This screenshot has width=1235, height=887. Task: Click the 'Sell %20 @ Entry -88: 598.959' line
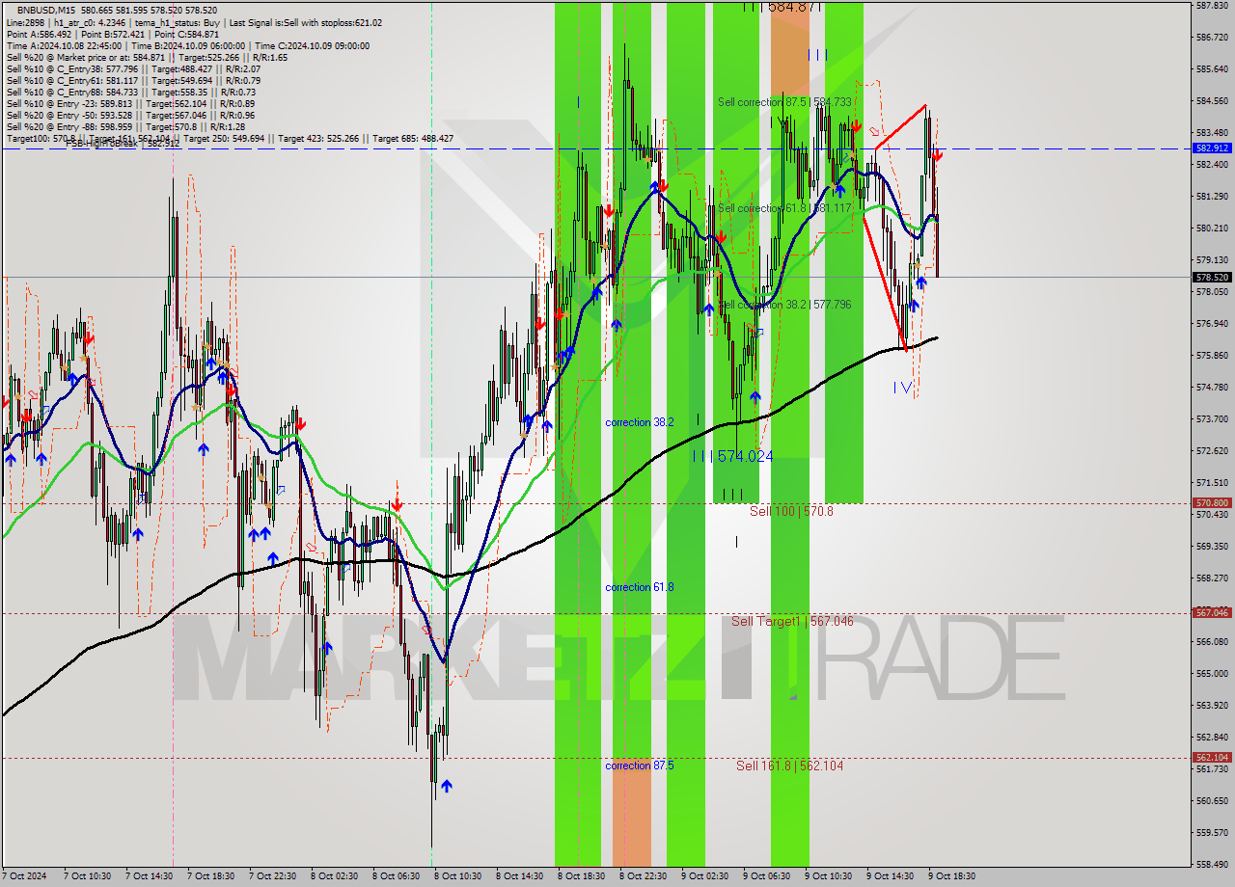(x=125, y=126)
